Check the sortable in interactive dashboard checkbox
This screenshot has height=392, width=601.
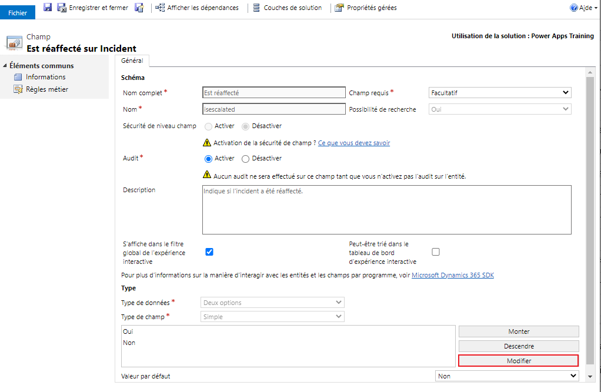(436, 252)
